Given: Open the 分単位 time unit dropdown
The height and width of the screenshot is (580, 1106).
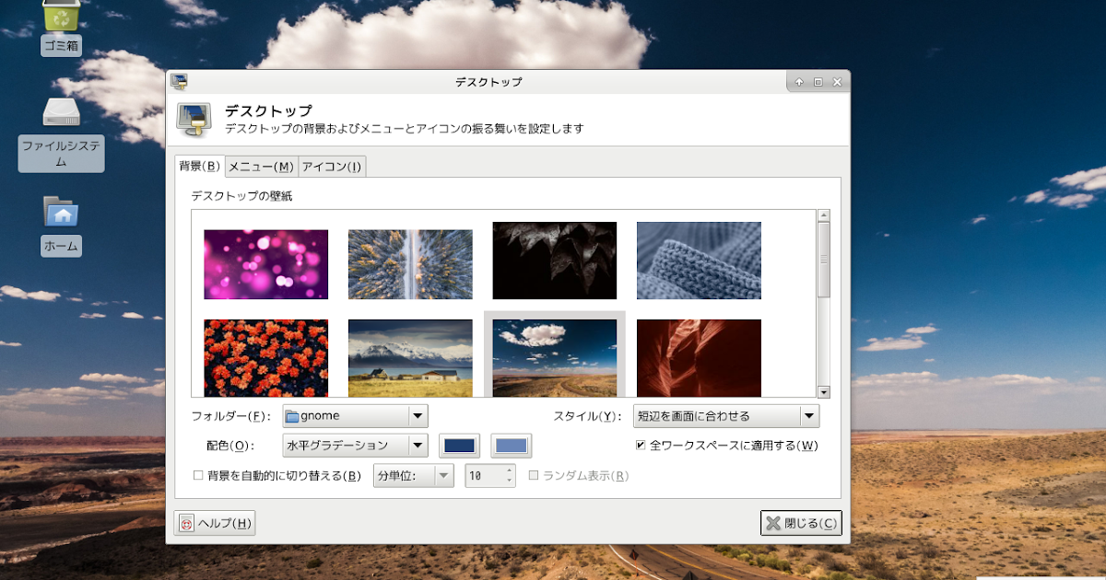Looking at the screenshot, I should 414,476.
